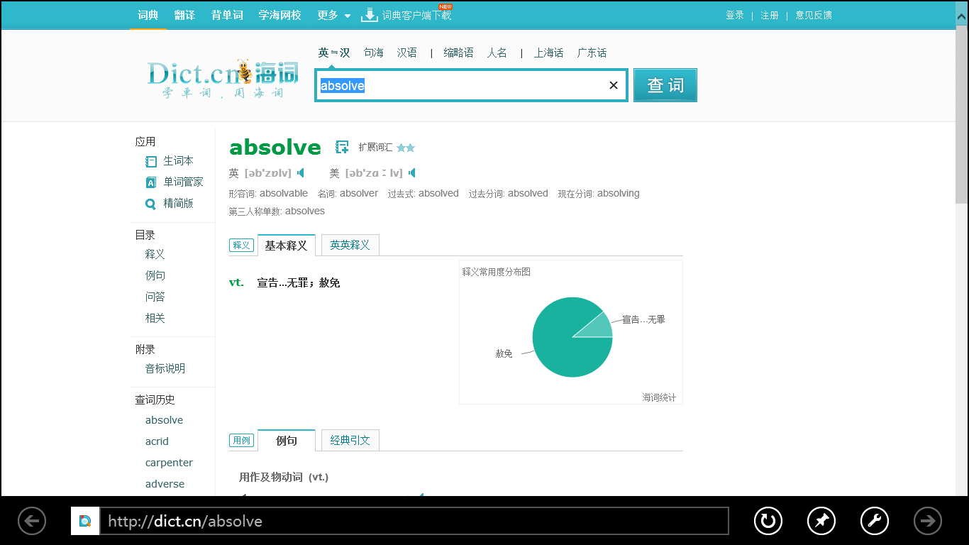Add absolve to wordbook via notebook-plus icon
Viewport: 969px width, 545px height.
click(x=342, y=147)
